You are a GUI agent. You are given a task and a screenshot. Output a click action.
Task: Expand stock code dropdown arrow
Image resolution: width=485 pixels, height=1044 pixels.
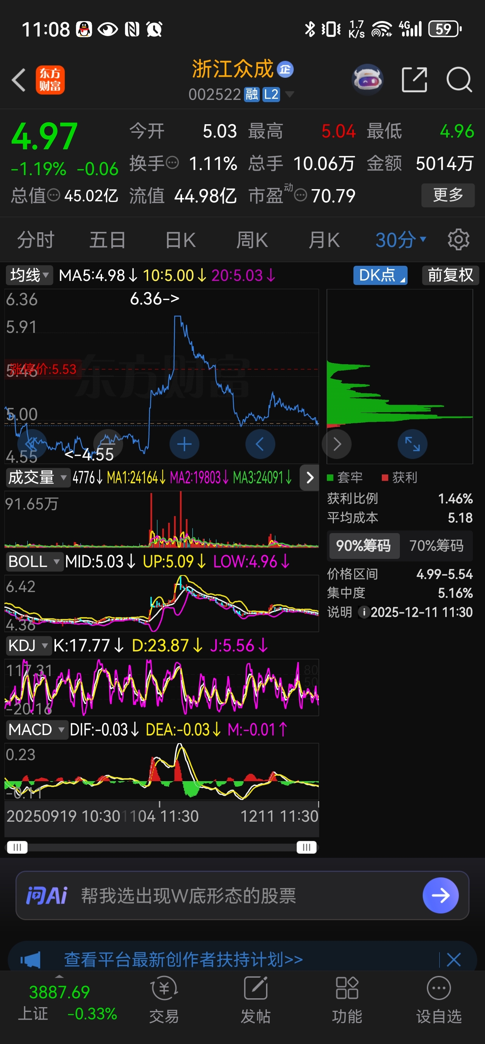[x=289, y=94]
